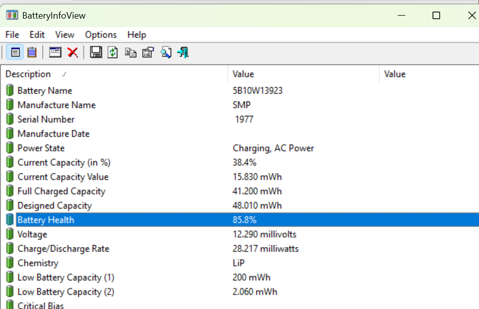This screenshot has width=479, height=309.
Task: Click the Charging, AC Power value
Action: [273, 148]
